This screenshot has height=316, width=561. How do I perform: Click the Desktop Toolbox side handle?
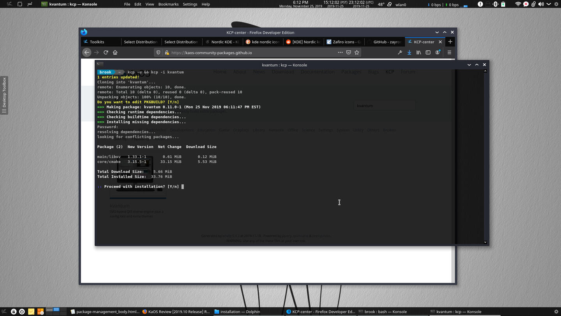coord(4,95)
